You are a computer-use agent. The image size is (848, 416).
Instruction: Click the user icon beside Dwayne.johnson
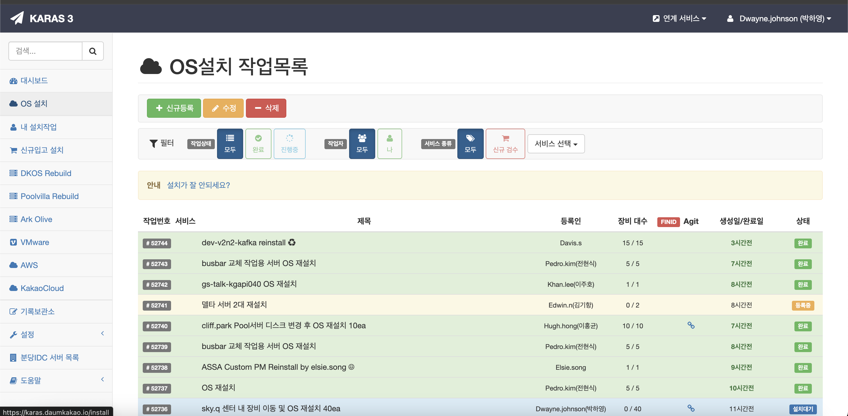pos(730,19)
